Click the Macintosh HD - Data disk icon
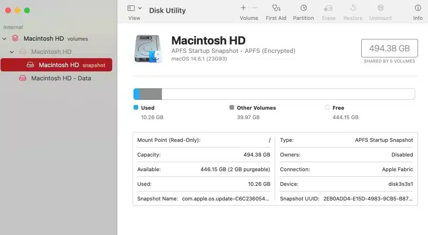Image resolution: width=428 pixels, height=235 pixels. [23, 78]
